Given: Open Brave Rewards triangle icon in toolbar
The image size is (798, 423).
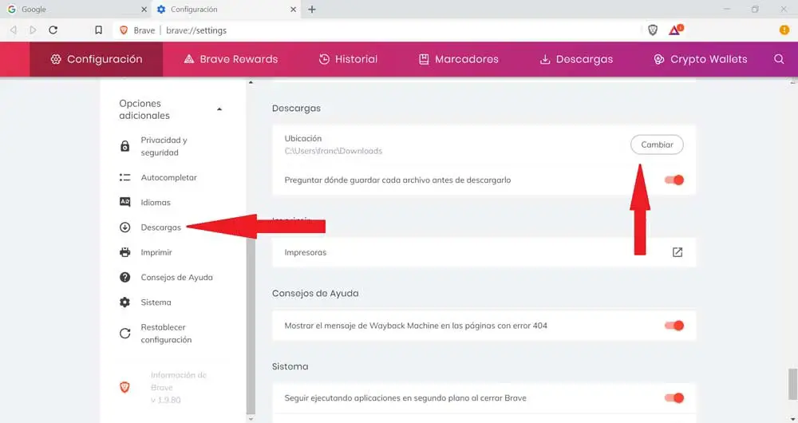Looking at the screenshot, I should tap(675, 30).
